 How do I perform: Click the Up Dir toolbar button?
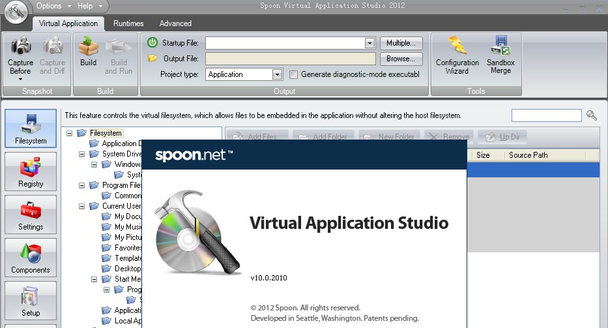click(x=502, y=137)
